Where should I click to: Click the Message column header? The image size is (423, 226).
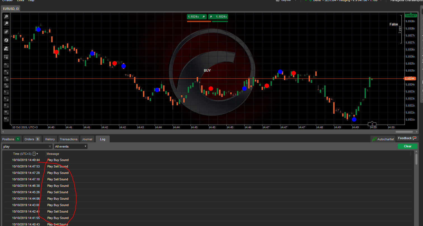[x=53, y=154]
